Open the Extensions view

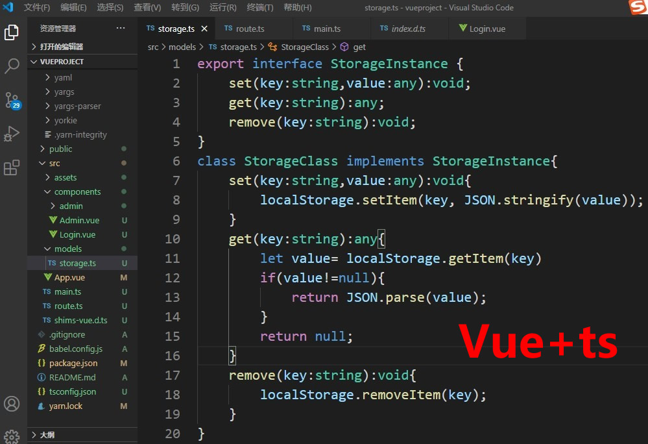pyautogui.click(x=12, y=167)
